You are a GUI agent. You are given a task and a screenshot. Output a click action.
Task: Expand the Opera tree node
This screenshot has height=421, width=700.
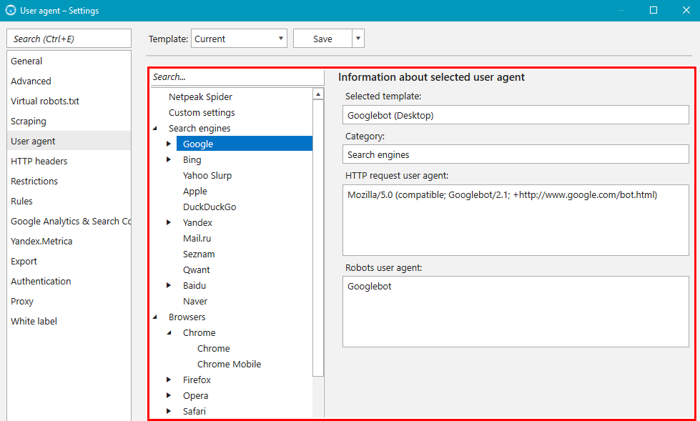(x=169, y=395)
